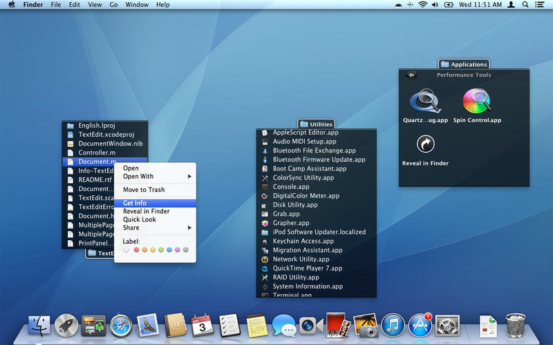Click the Utilities stack tab

point(317,124)
